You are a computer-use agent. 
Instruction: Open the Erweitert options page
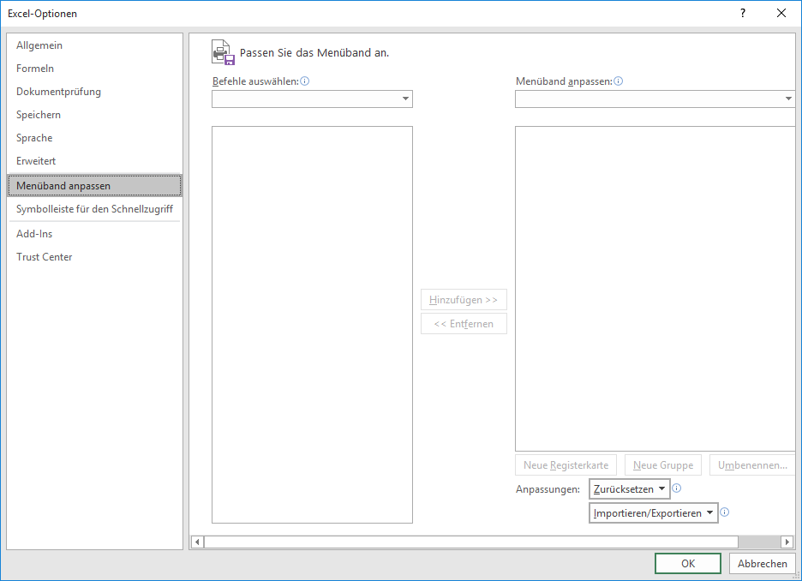click(x=94, y=160)
